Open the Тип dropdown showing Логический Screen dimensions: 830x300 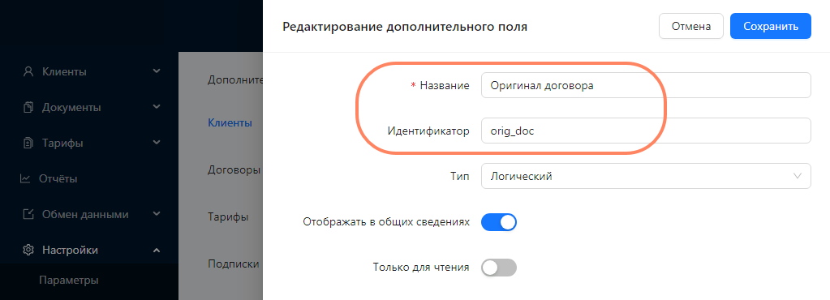point(646,176)
